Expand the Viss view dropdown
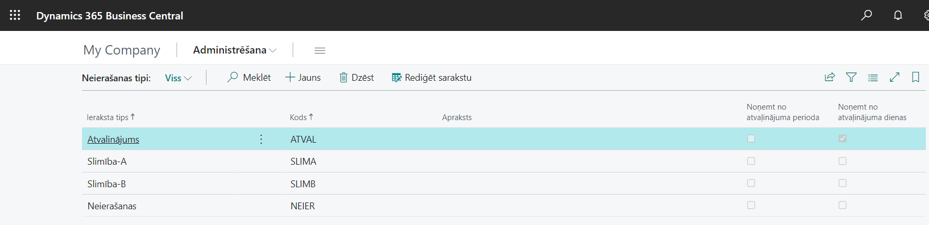The height and width of the screenshot is (225, 929). [x=178, y=78]
